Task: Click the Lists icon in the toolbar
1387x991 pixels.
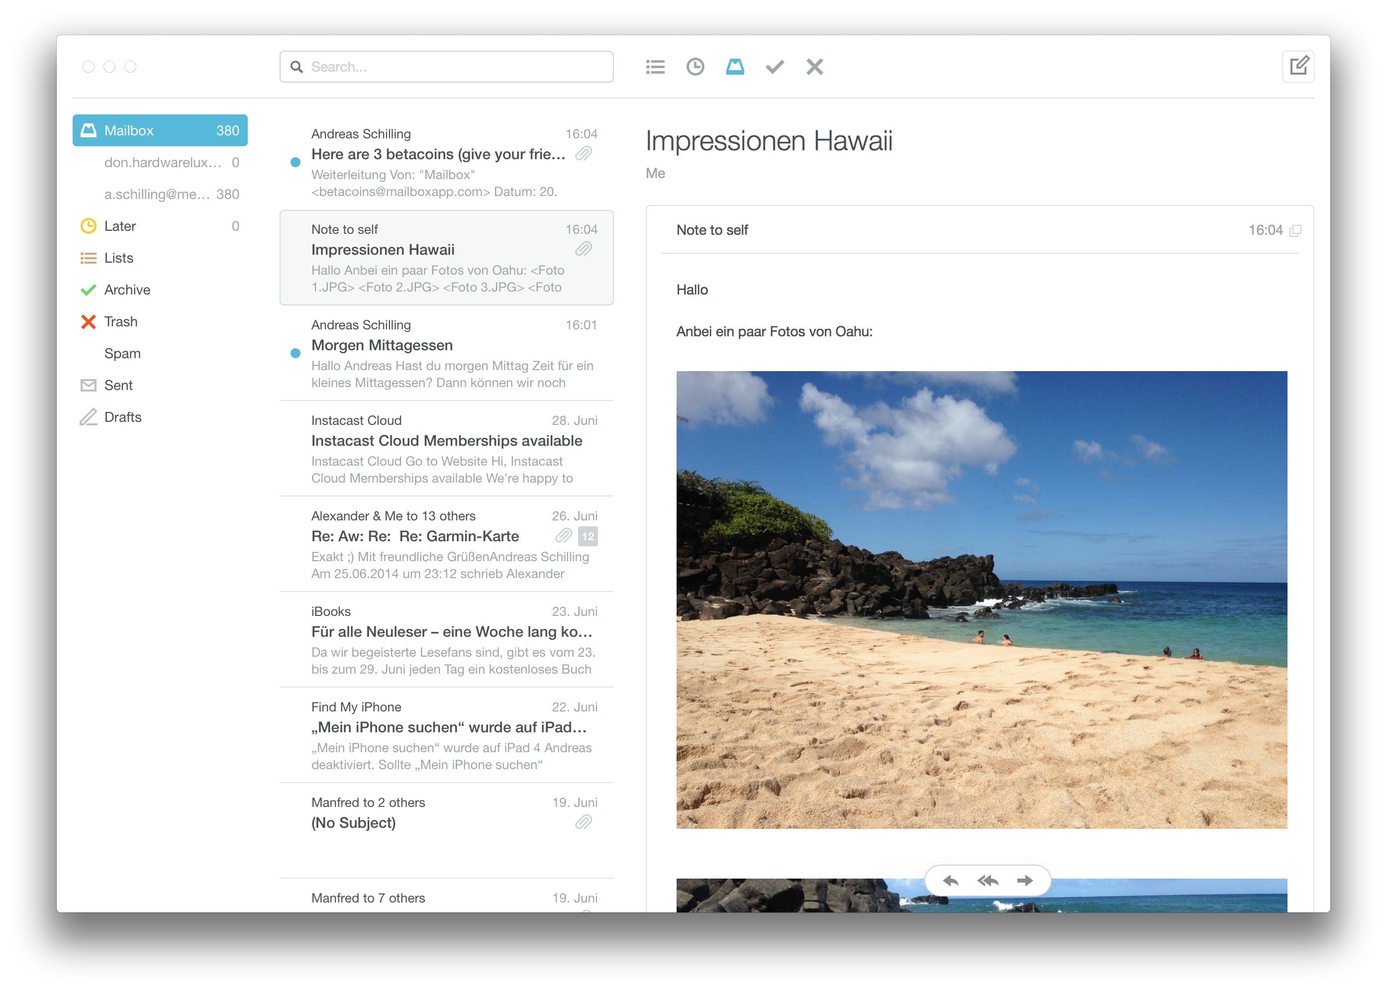Action: pos(655,67)
